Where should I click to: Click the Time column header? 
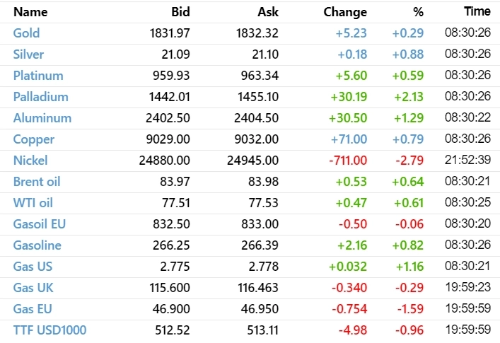(x=477, y=12)
